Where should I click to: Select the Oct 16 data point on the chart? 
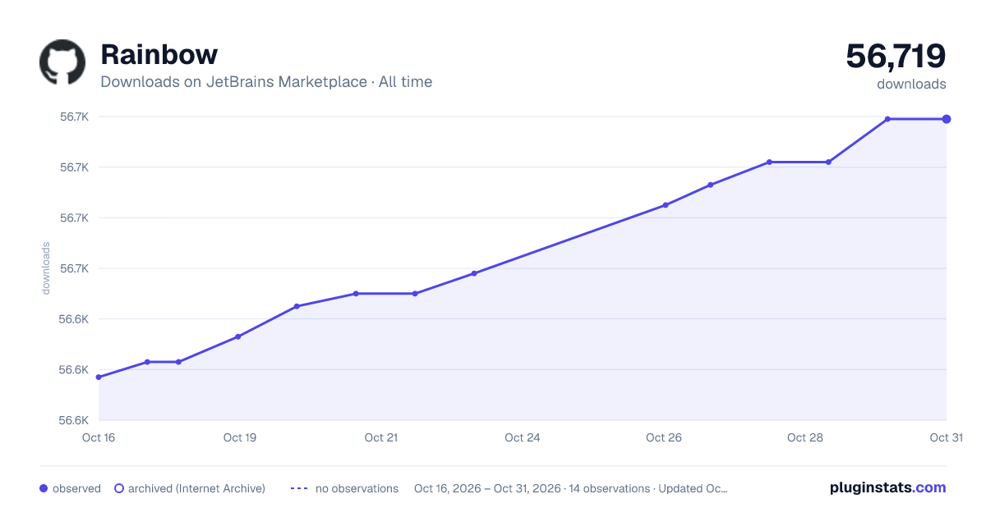coord(99,377)
